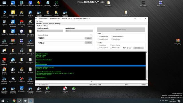The width and height of the screenshot is (183, 103).
Task: Open the Windows Start menu
Action: pos(3,101)
